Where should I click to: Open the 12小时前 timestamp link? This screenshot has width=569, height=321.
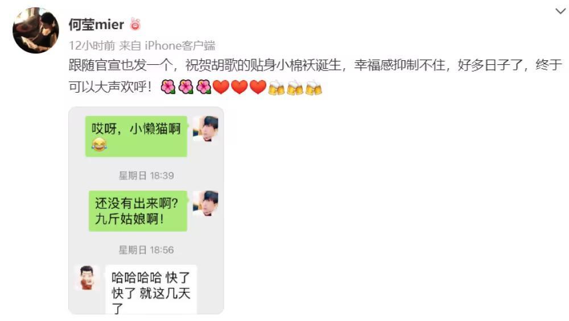tap(92, 45)
